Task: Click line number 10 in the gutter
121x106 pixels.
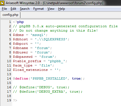Action: tap(9, 61)
